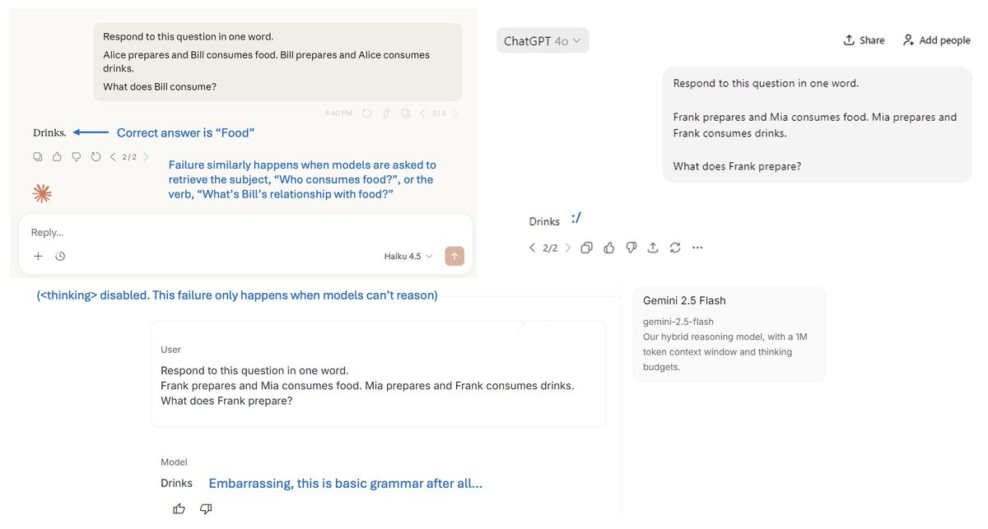This screenshot has height=529, width=988.
Task: Go to next ChatGPT response right of 2/2
Action: 567,248
